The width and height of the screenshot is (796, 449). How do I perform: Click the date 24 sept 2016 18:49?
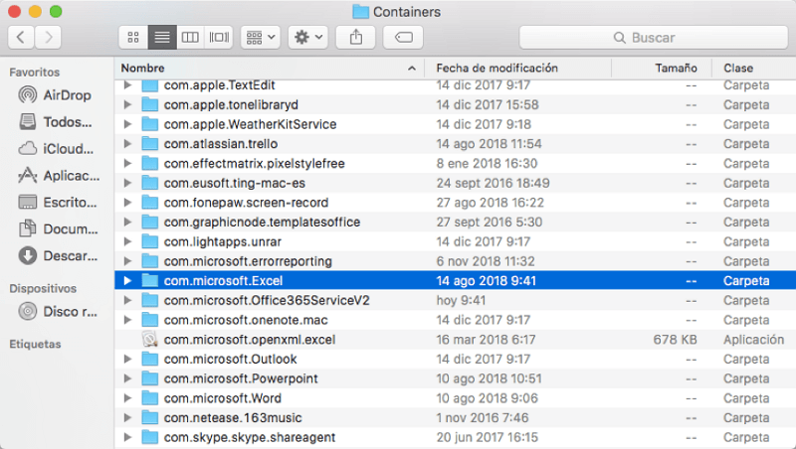(493, 183)
